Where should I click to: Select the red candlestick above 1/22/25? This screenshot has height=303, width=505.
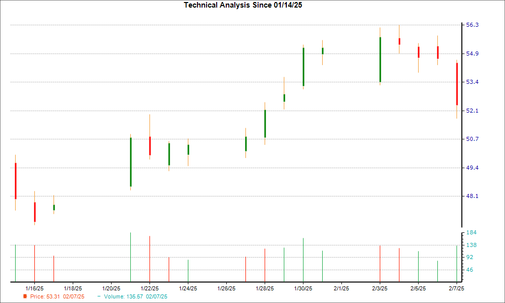click(x=150, y=146)
